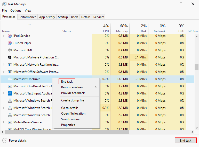
Task: Click the Microsoft Office Software Protection icon
Action: click(x=10, y=72)
